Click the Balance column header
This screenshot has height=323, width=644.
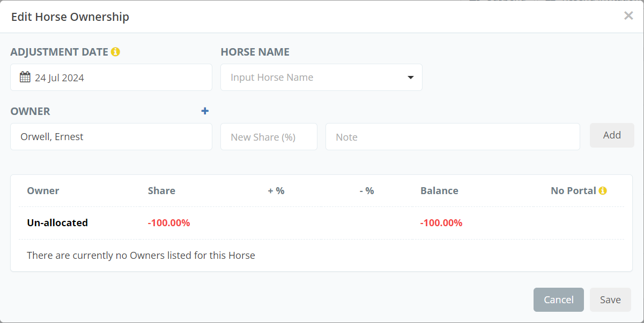(x=439, y=190)
